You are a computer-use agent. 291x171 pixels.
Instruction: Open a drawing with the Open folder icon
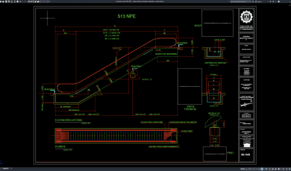[x=3, y=1]
